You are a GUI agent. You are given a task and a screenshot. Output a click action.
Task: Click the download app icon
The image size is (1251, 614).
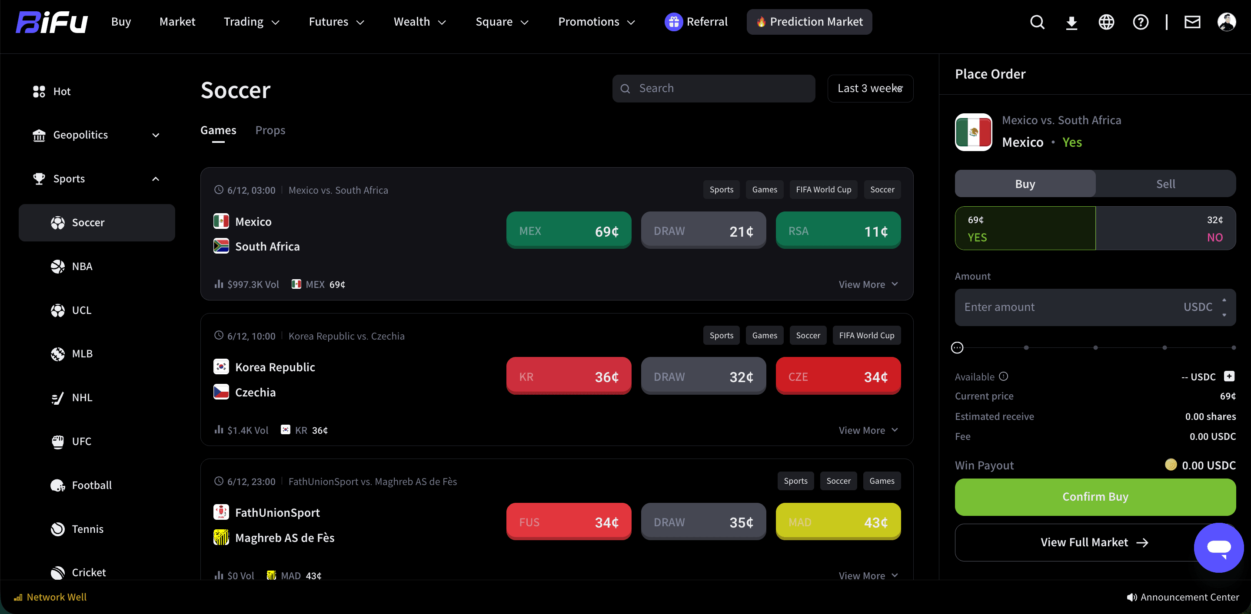[x=1071, y=22]
